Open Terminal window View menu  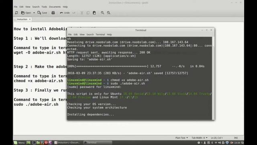pyautogui.click(x=82, y=35)
